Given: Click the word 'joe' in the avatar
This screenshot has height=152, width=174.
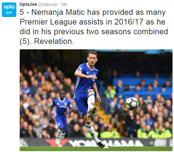Looking at the screenshot, I should point(9,13).
